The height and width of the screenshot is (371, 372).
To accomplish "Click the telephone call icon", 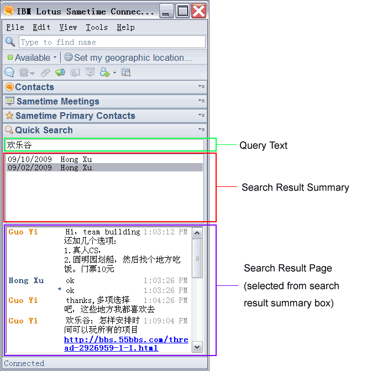I will [x=24, y=72].
